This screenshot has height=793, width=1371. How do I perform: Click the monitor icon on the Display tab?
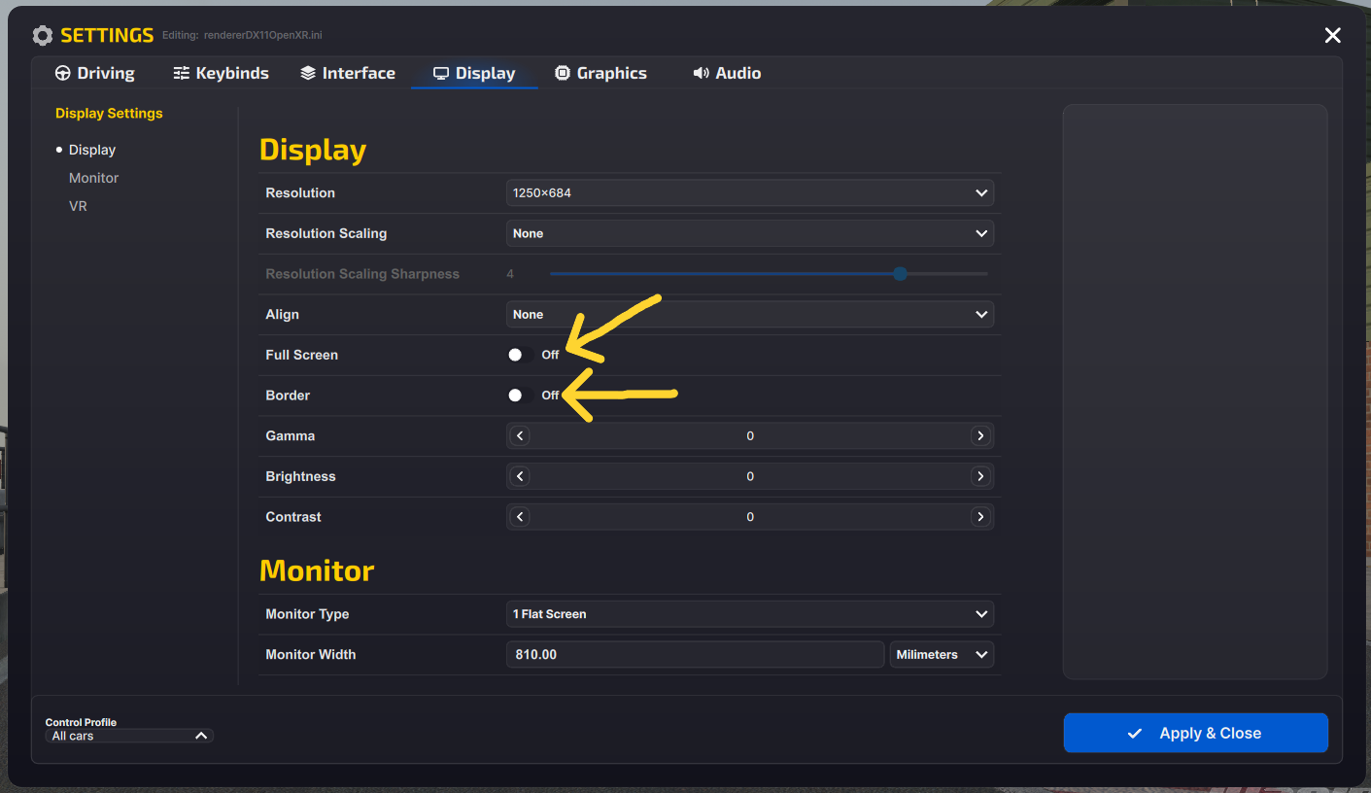(442, 72)
